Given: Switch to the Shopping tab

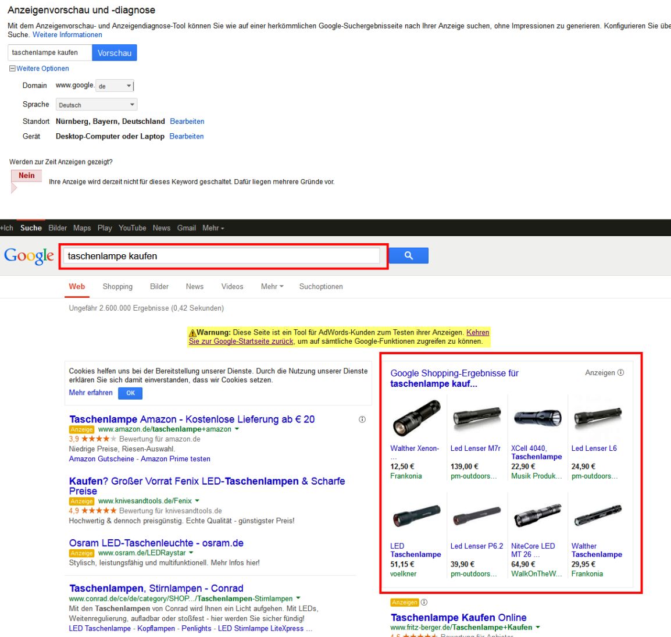Looking at the screenshot, I should click(x=117, y=286).
